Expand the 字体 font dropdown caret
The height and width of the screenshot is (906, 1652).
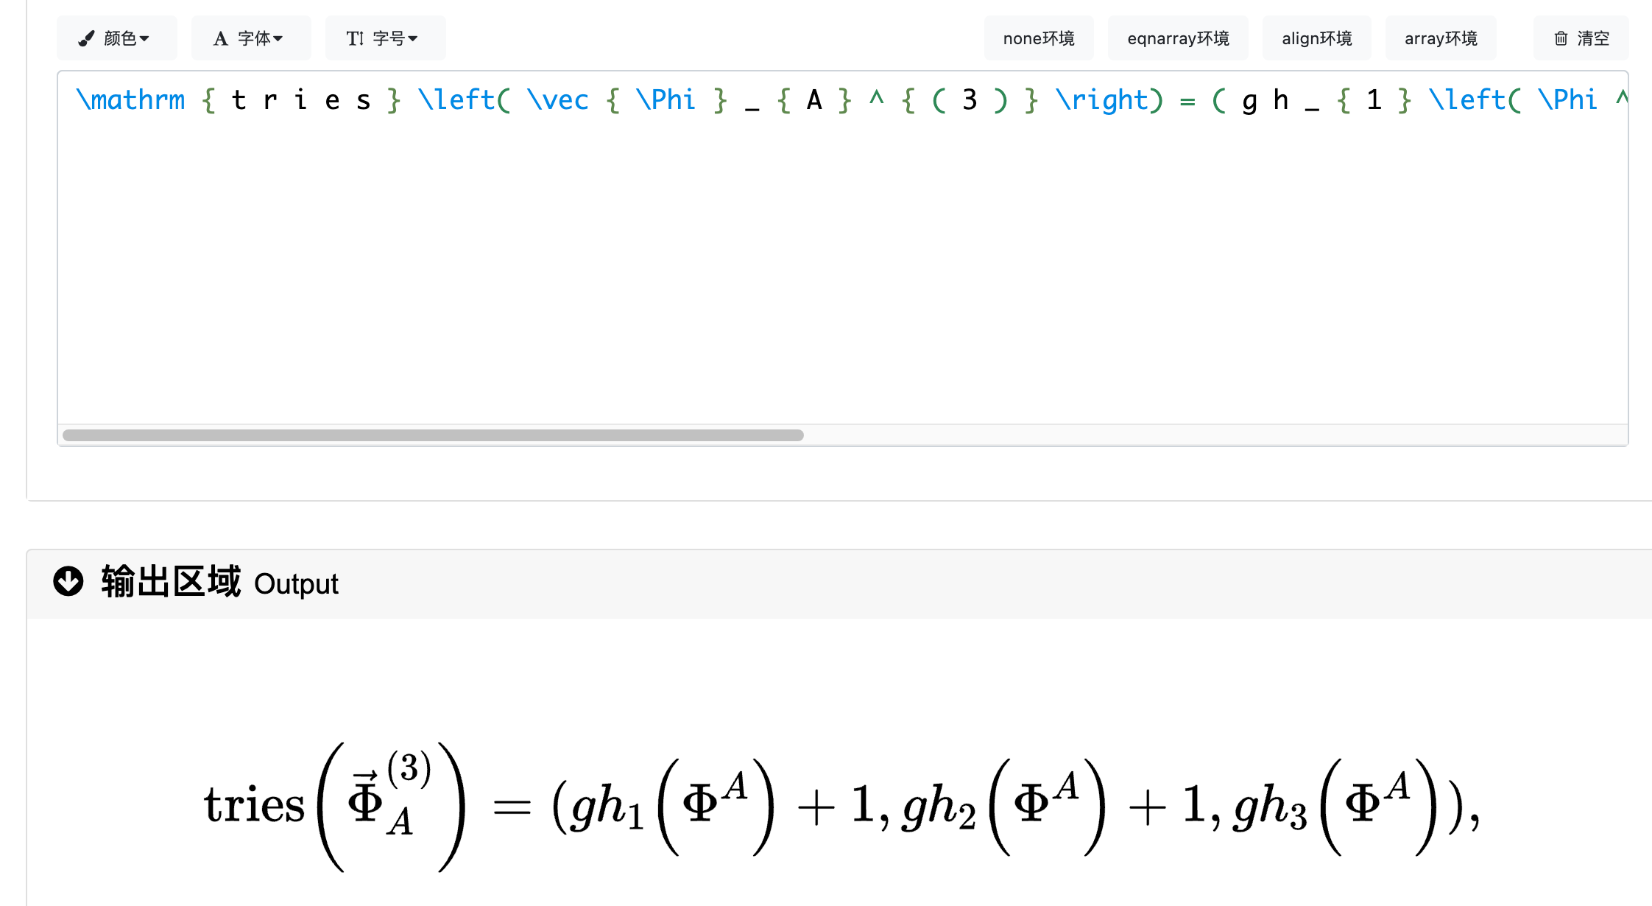278,38
